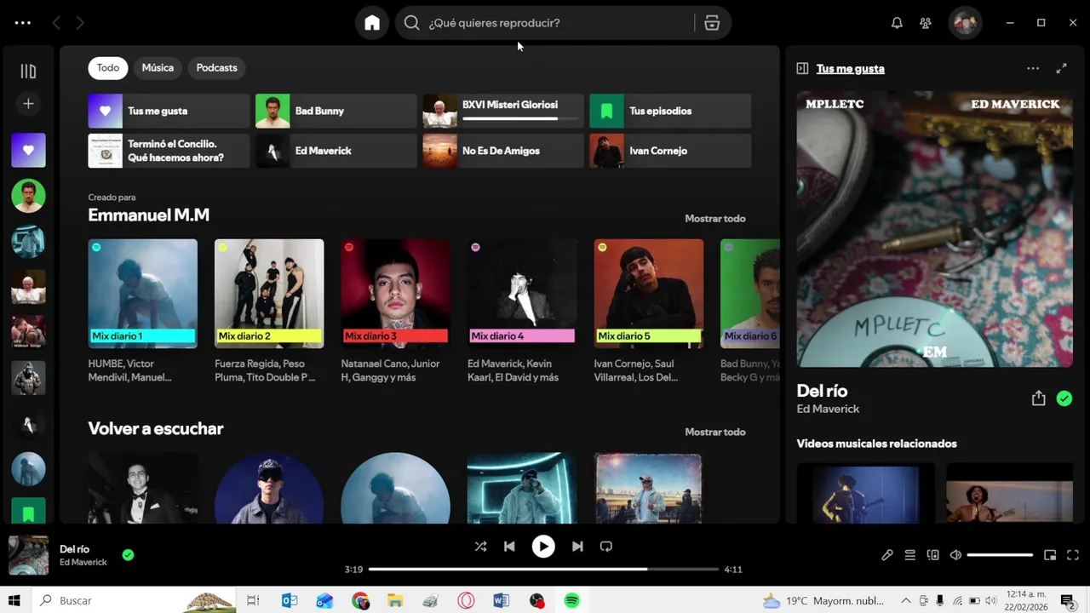Adjust the volume slider
The height and width of the screenshot is (613, 1090).
pyautogui.click(x=1000, y=555)
